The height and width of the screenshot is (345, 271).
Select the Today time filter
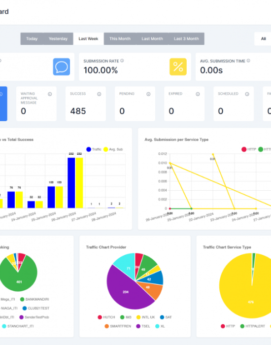[32, 39]
